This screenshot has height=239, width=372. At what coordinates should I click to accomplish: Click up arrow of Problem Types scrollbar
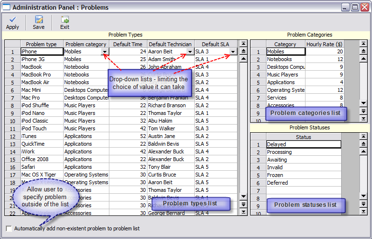click(x=243, y=59)
